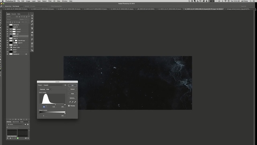Click the Libraries cloud sync icon
257x145 pixels.
tap(26, 138)
